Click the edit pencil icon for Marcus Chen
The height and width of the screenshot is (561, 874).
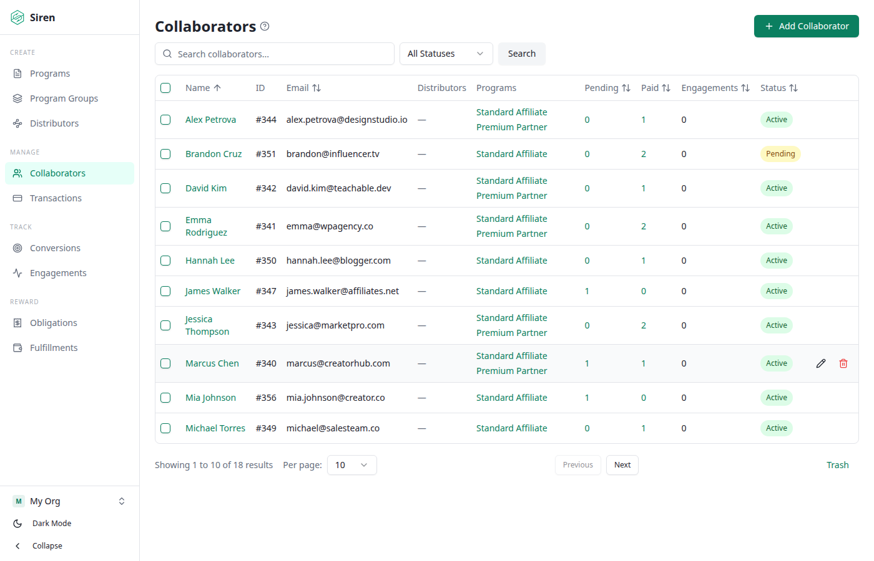click(x=821, y=363)
